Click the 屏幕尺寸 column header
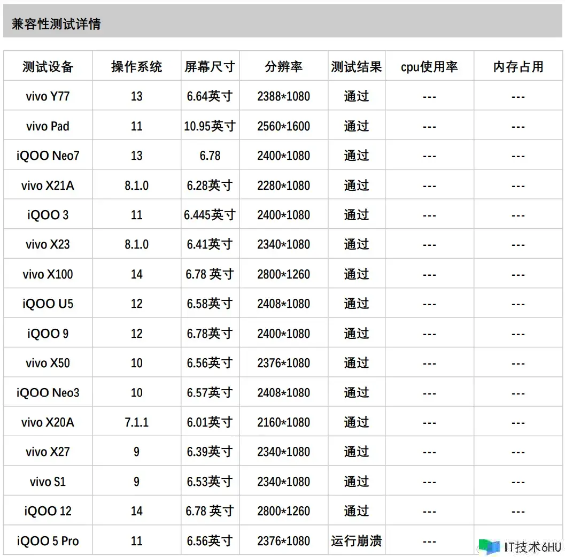 [x=210, y=67]
